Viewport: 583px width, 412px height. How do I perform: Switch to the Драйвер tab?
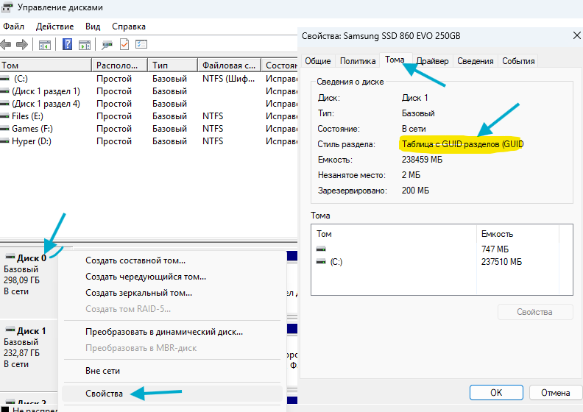pyautogui.click(x=433, y=61)
